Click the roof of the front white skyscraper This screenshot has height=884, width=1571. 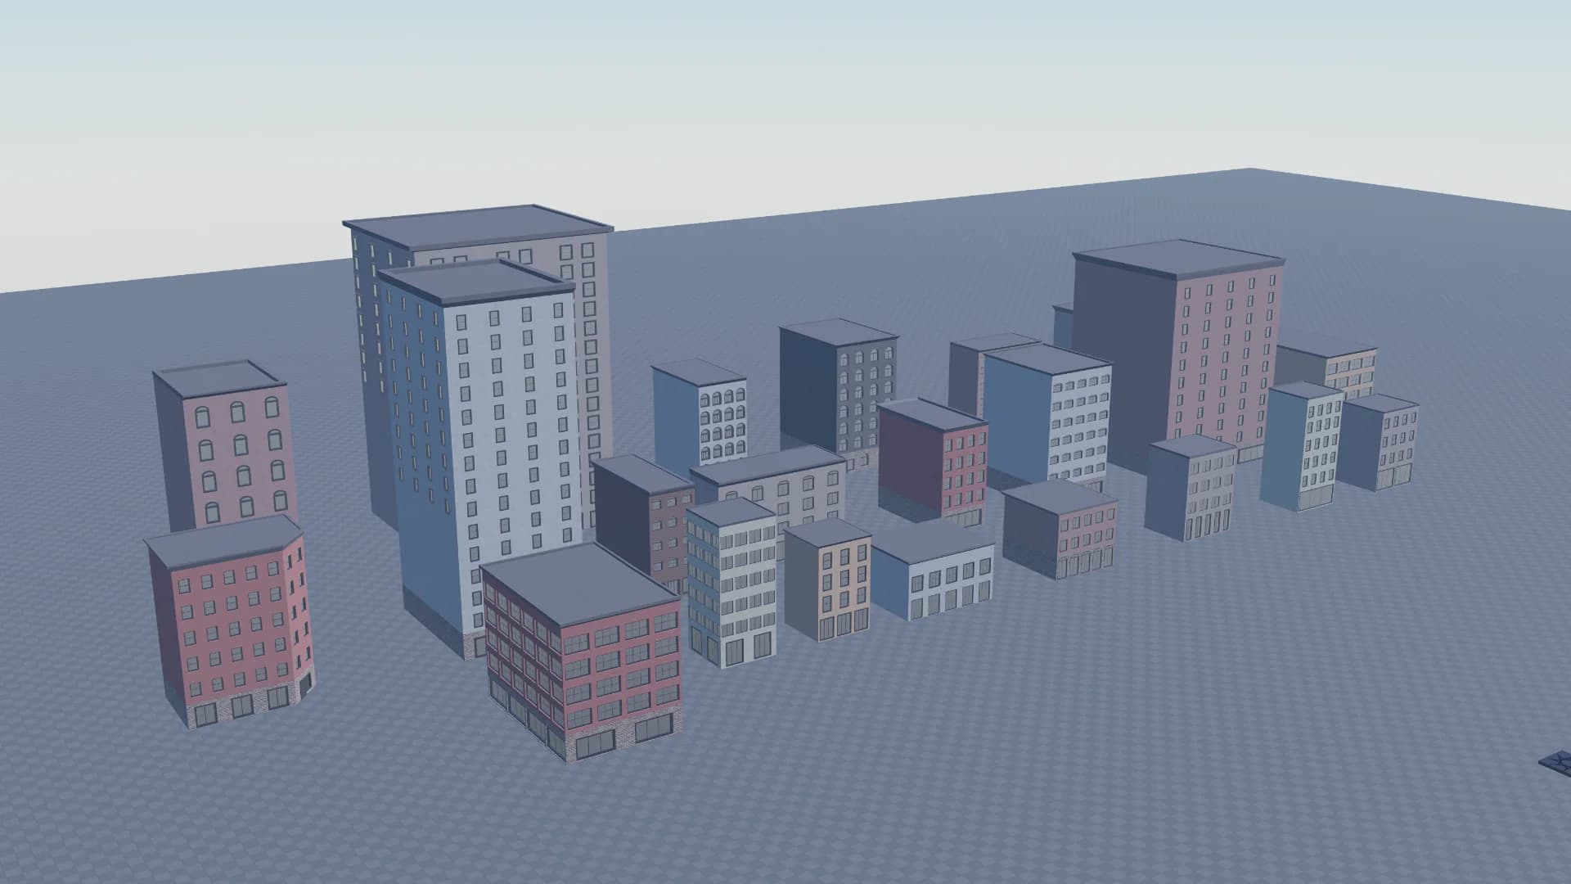(477, 282)
